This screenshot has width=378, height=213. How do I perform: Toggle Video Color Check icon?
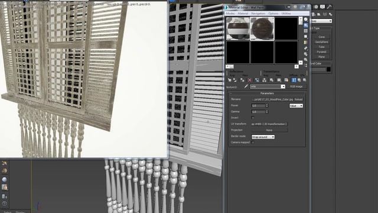tap(306, 42)
